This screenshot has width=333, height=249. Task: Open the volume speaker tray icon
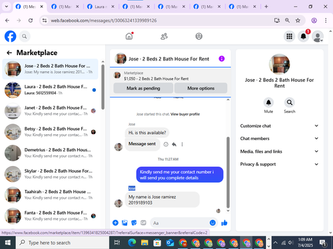290,242
